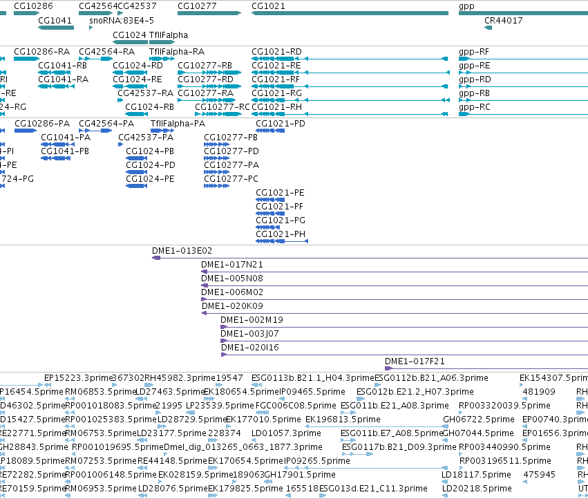
Task: Select transcript gpp-RF
Action: (x=473, y=52)
